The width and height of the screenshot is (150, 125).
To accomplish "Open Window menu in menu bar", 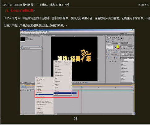I will [45, 31].
